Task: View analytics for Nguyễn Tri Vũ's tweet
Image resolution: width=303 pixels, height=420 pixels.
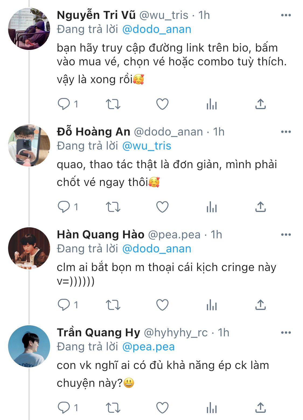Action: pyautogui.click(x=212, y=104)
